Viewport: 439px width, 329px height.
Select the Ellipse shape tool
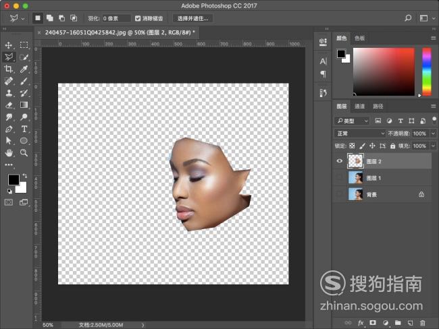pyautogui.click(x=24, y=141)
